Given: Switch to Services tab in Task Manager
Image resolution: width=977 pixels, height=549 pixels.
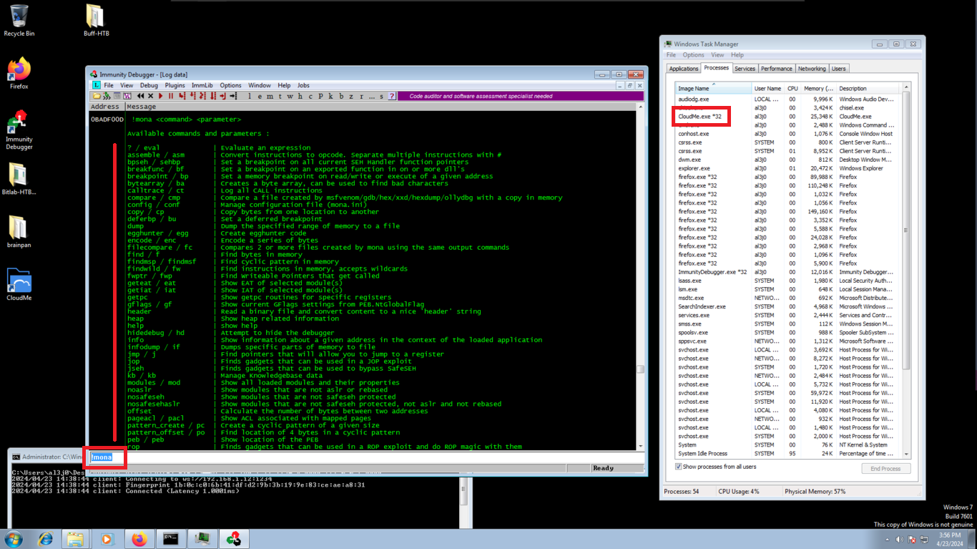Looking at the screenshot, I should tap(745, 69).
